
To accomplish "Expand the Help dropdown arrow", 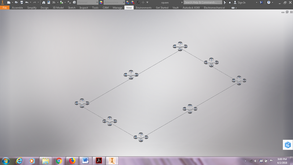I will pos(273,2).
